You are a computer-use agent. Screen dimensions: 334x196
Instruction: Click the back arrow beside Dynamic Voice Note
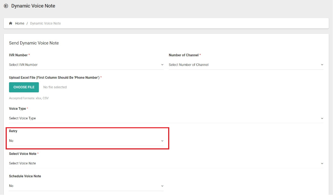6,6
